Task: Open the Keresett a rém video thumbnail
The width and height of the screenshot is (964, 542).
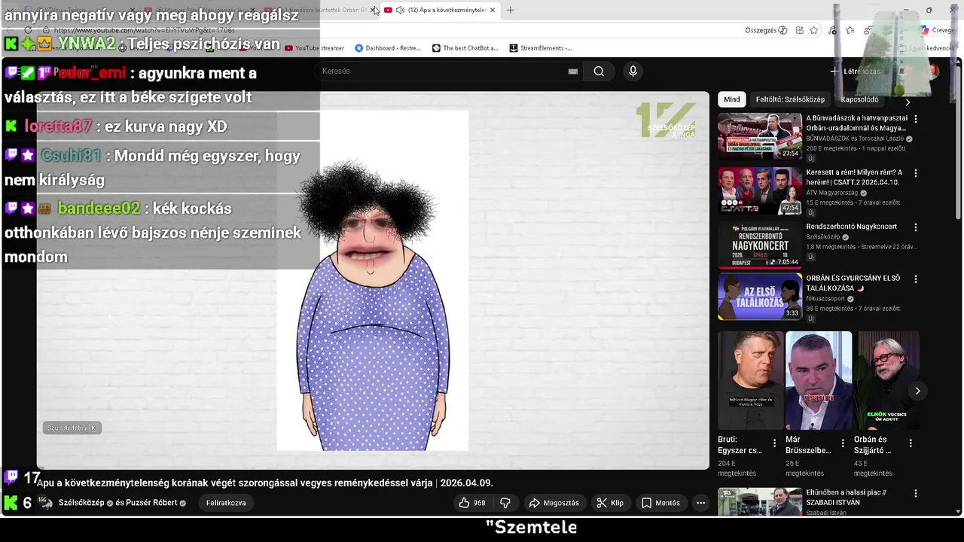Action: click(x=760, y=190)
